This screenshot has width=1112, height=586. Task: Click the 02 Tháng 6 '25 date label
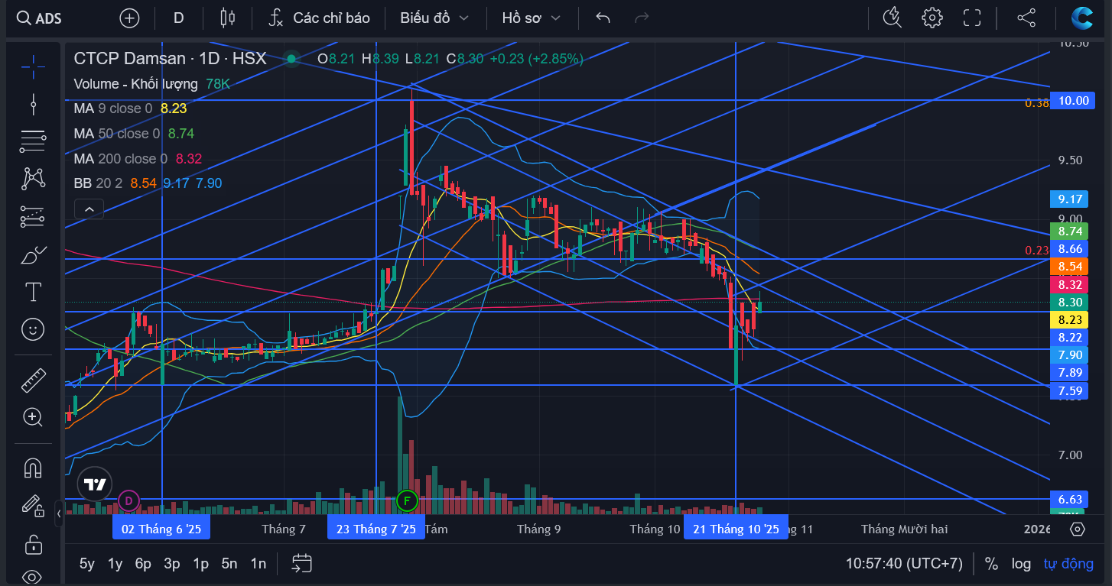161,529
